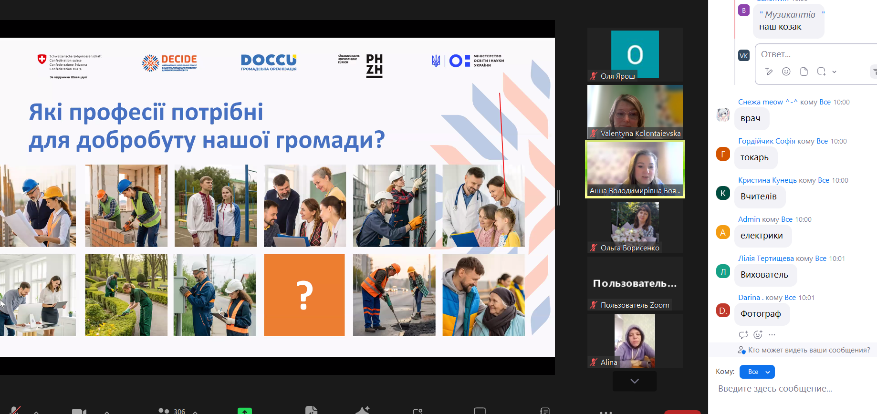Image resolution: width=877 pixels, height=414 pixels.
Task: Click 'Кто может видеть ваши сообщения?' link
Action: (x=809, y=350)
